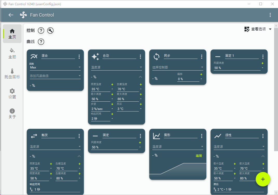Open the 设置 sidebar tab
The image size is (278, 195).
pyautogui.click(x=12, y=94)
